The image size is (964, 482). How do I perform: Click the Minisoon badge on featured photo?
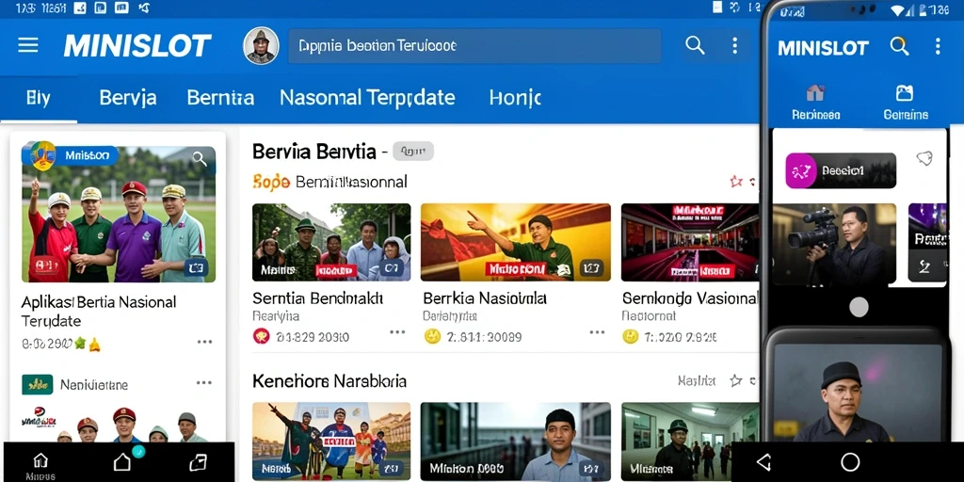[x=70, y=155]
